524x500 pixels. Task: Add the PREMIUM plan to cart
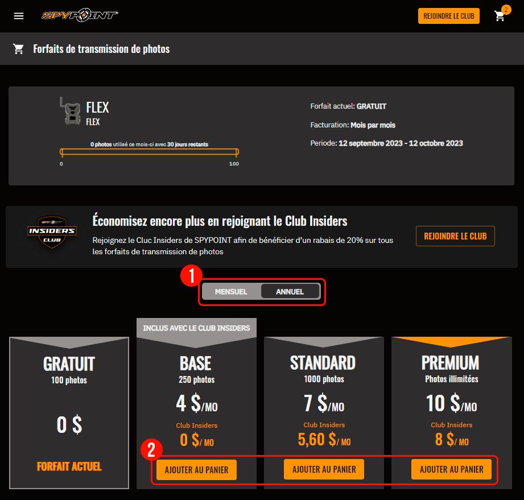coord(452,470)
